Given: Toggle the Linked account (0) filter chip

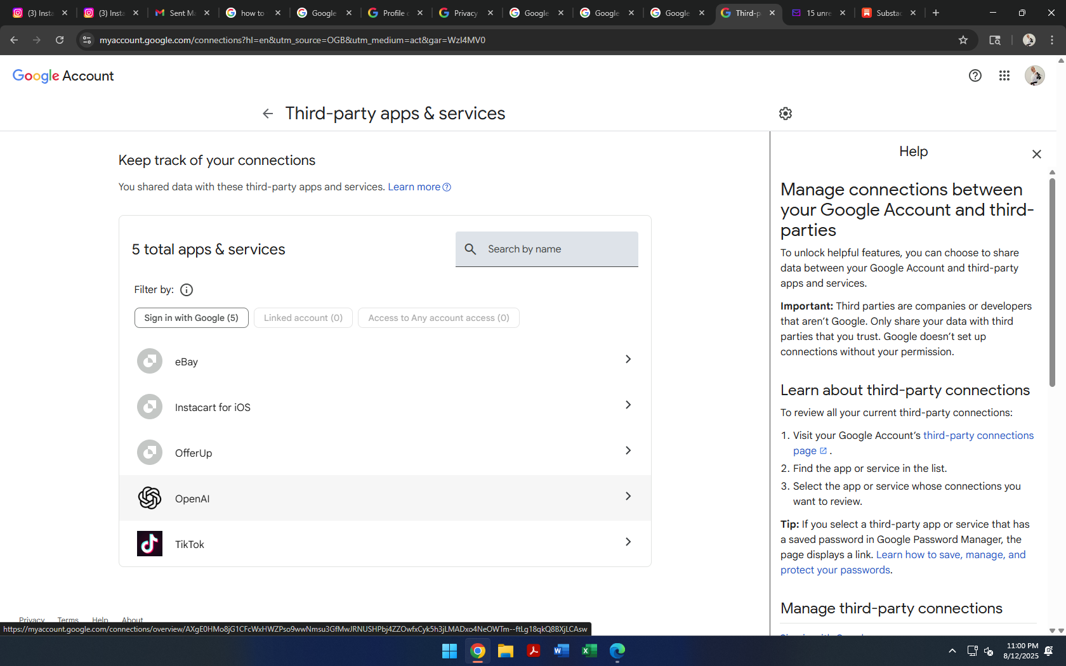Looking at the screenshot, I should [303, 318].
